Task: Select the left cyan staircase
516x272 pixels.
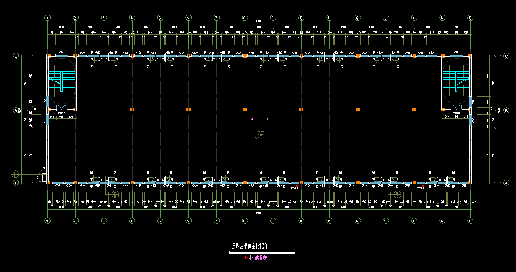Action: click(61, 81)
